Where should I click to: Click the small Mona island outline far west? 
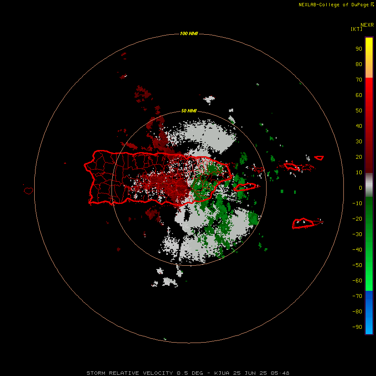pyautogui.click(x=28, y=191)
